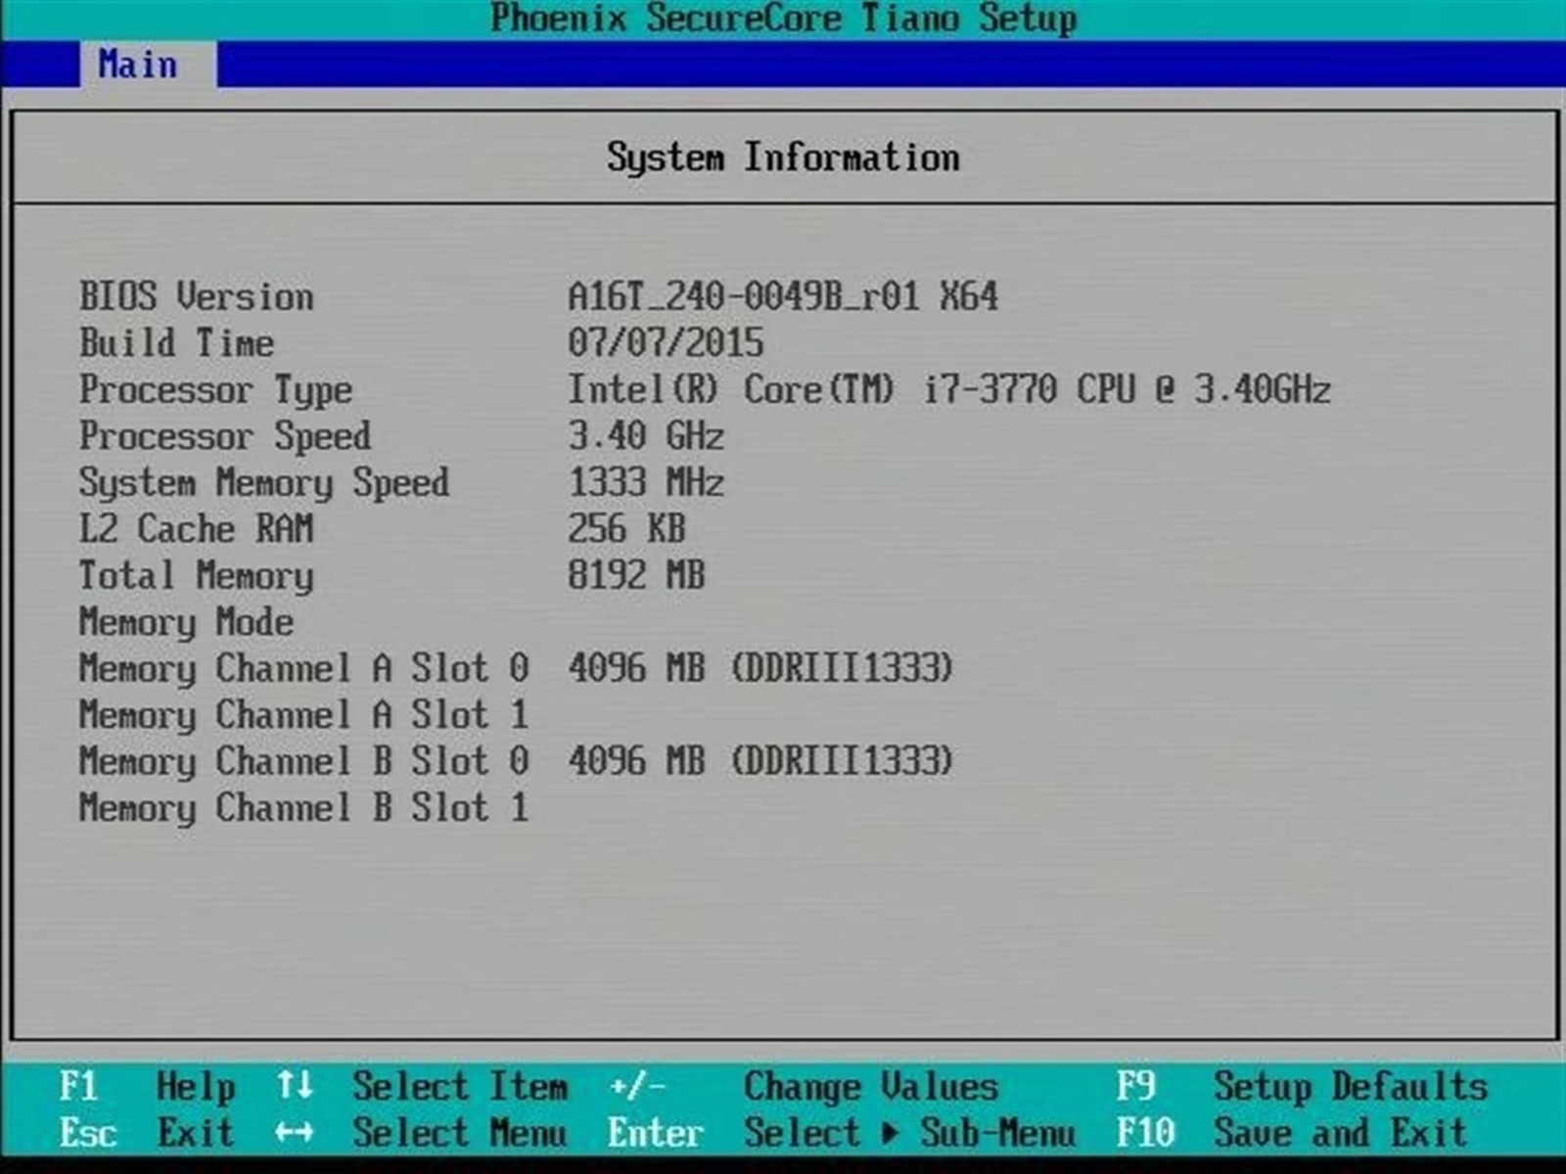Click the Intel Core i7-3770 CPU value
Viewport: 1566px width, 1174px height.
tap(949, 390)
